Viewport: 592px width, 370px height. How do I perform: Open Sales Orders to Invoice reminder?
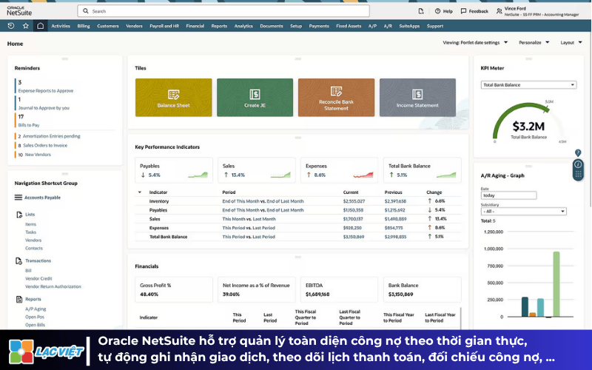pos(45,145)
